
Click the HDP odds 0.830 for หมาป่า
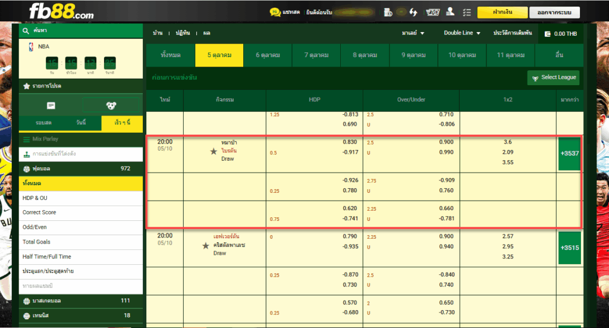[350, 142]
